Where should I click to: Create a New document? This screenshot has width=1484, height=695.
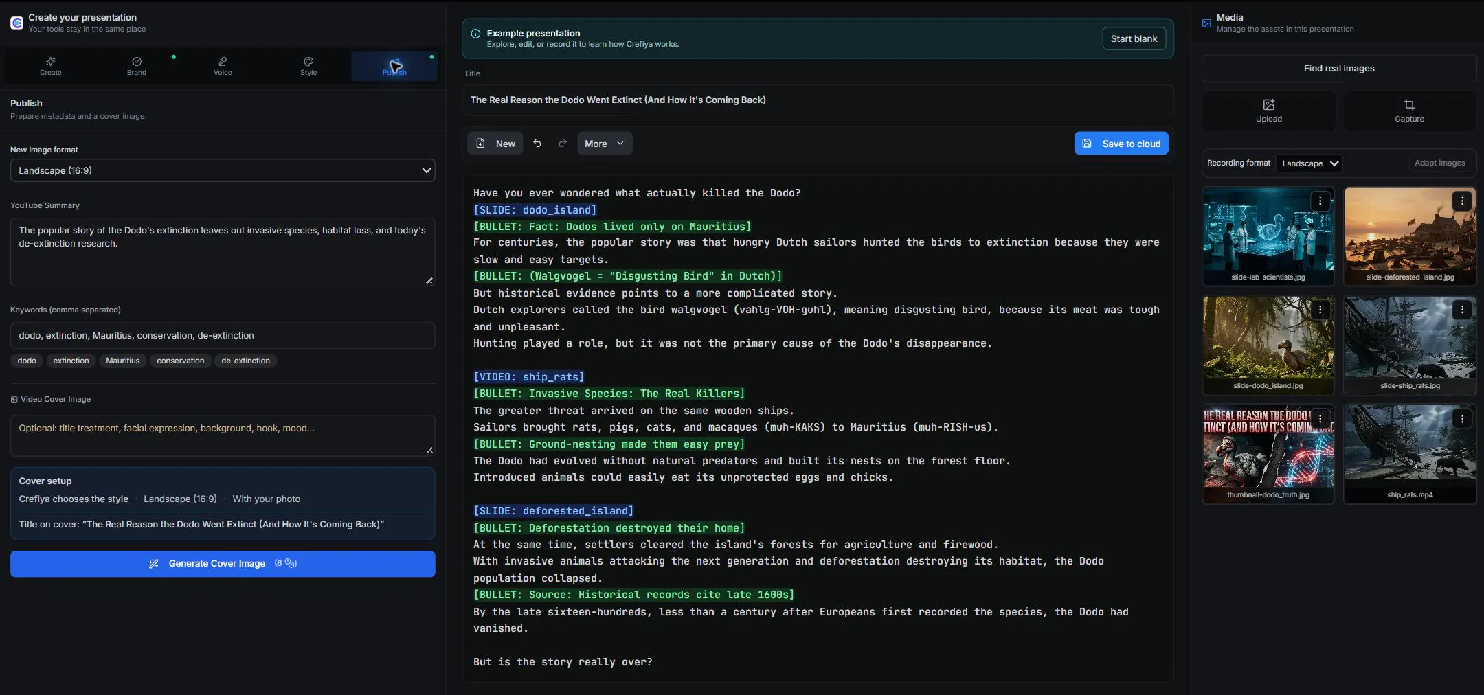pos(495,144)
